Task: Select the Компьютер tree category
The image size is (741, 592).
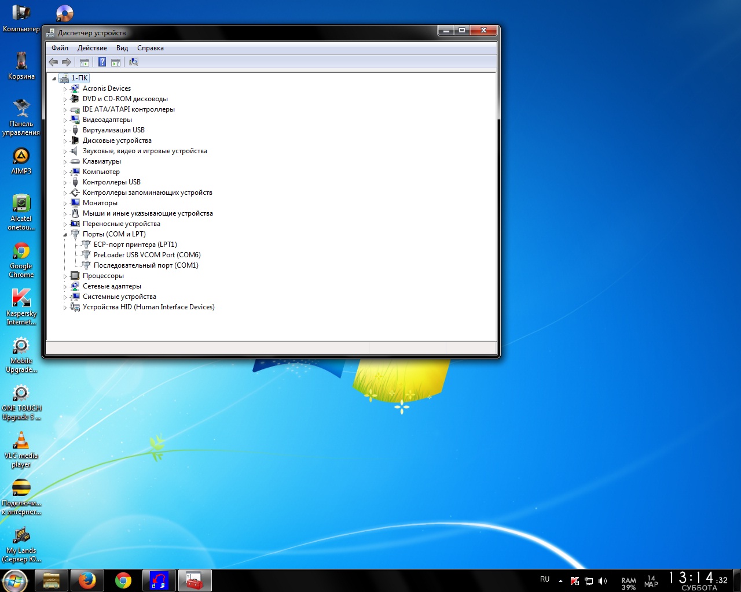Action: 101,172
